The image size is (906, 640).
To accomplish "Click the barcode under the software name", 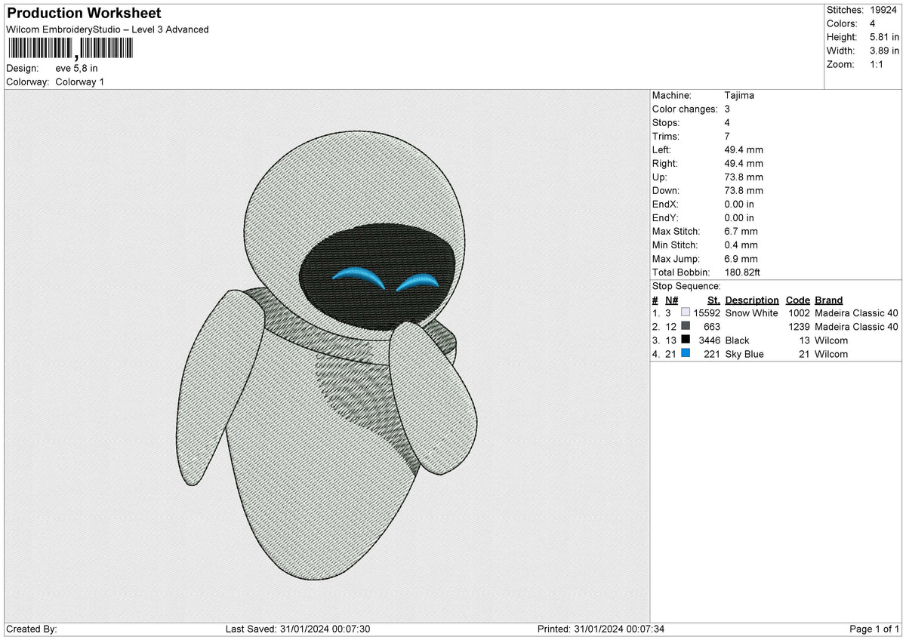I will tap(69, 49).
